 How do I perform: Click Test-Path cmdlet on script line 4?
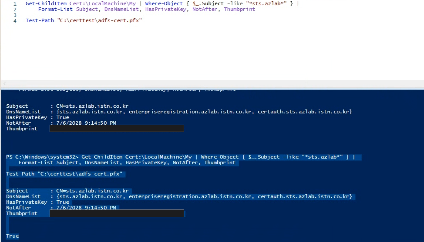pos(40,20)
